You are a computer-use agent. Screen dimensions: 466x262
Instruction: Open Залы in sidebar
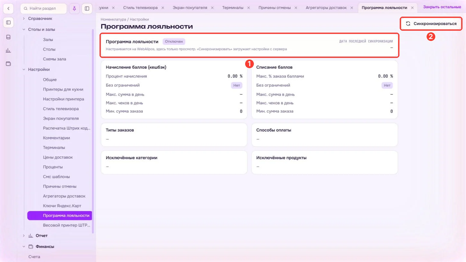48,40
